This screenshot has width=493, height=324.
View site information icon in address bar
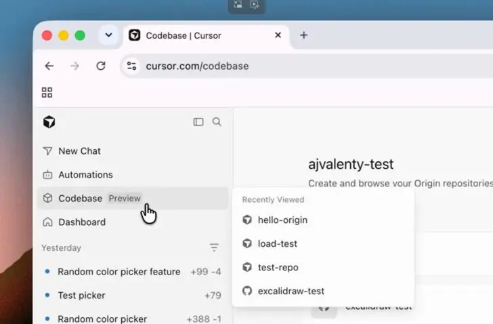coord(131,66)
